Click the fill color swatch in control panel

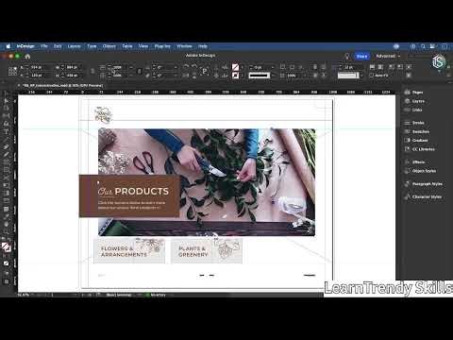click(x=235, y=67)
